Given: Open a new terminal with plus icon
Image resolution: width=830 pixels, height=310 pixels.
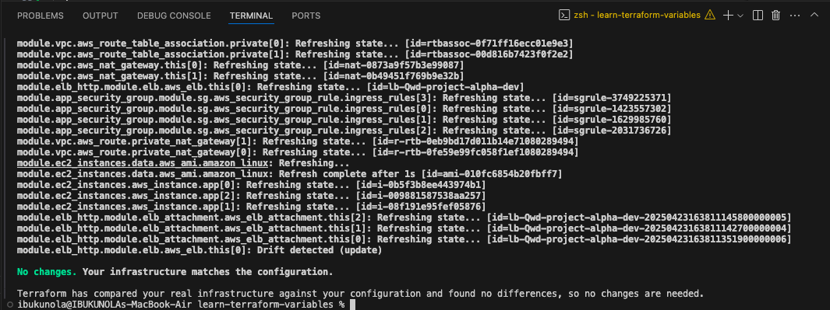Looking at the screenshot, I should click(729, 16).
